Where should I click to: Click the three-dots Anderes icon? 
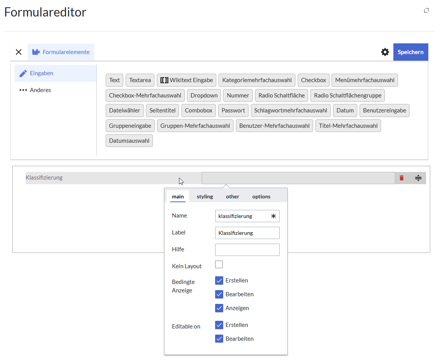pyautogui.click(x=23, y=90)
